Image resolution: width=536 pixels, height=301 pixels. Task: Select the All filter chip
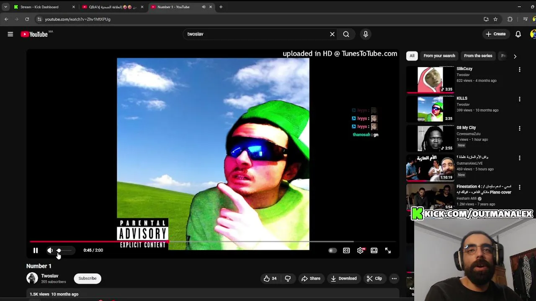click(412, 56)
